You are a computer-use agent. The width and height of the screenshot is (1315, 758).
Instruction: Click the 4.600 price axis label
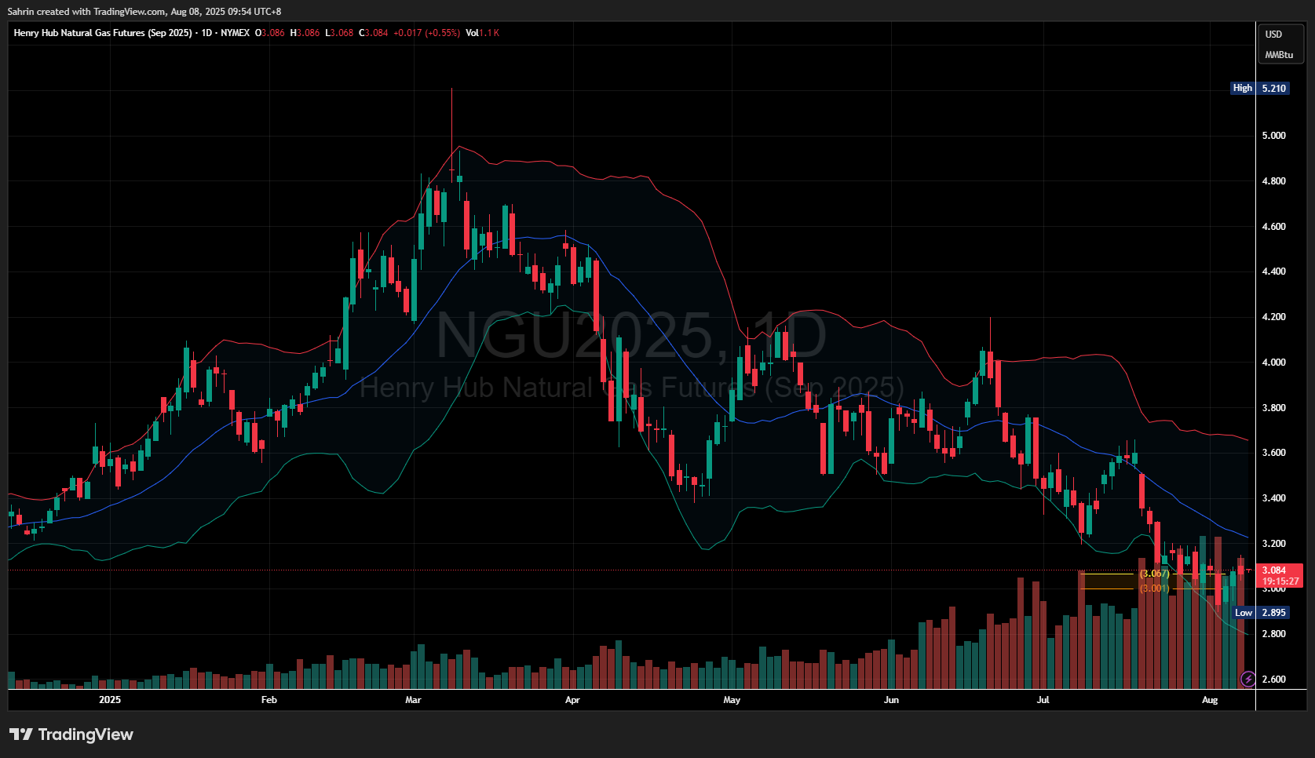1273,227
